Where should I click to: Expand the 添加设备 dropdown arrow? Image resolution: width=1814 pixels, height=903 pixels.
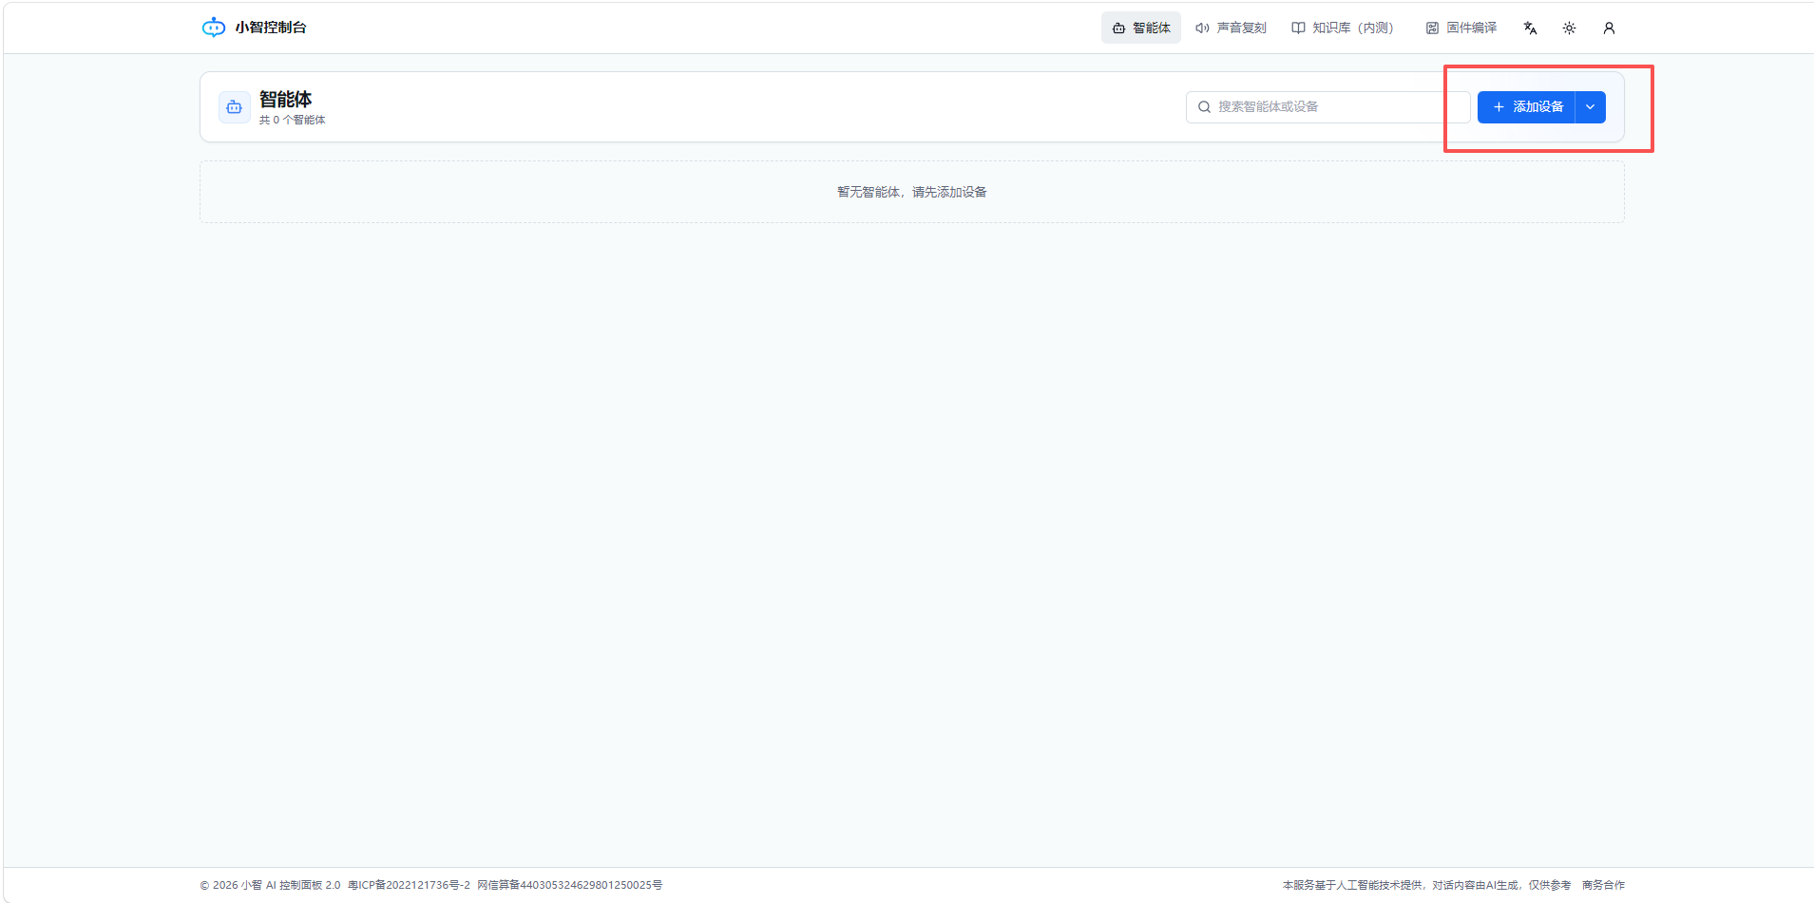(1590, 107)
